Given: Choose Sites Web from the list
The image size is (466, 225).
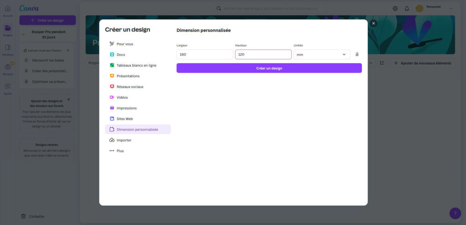Looking at the screenshot, I should pos(125,119).
